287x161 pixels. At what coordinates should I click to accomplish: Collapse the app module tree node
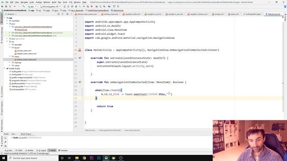(x=5, y=18)
